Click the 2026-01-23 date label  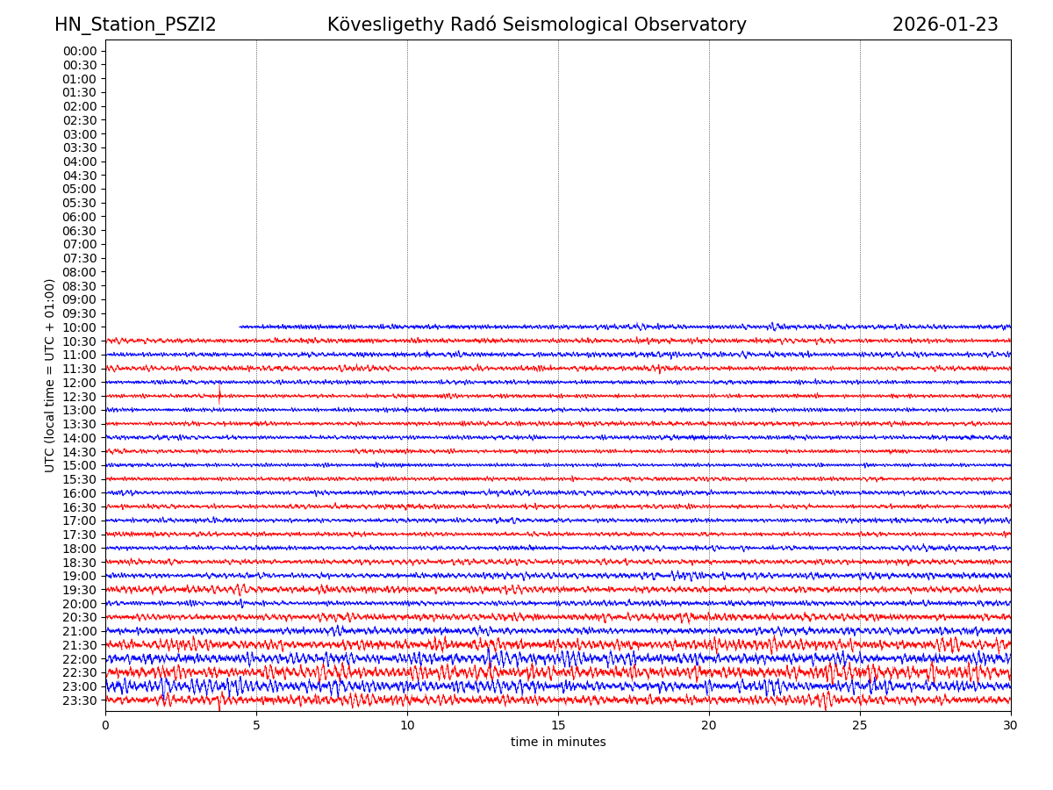pyautogui.click(x=944, y=25)
